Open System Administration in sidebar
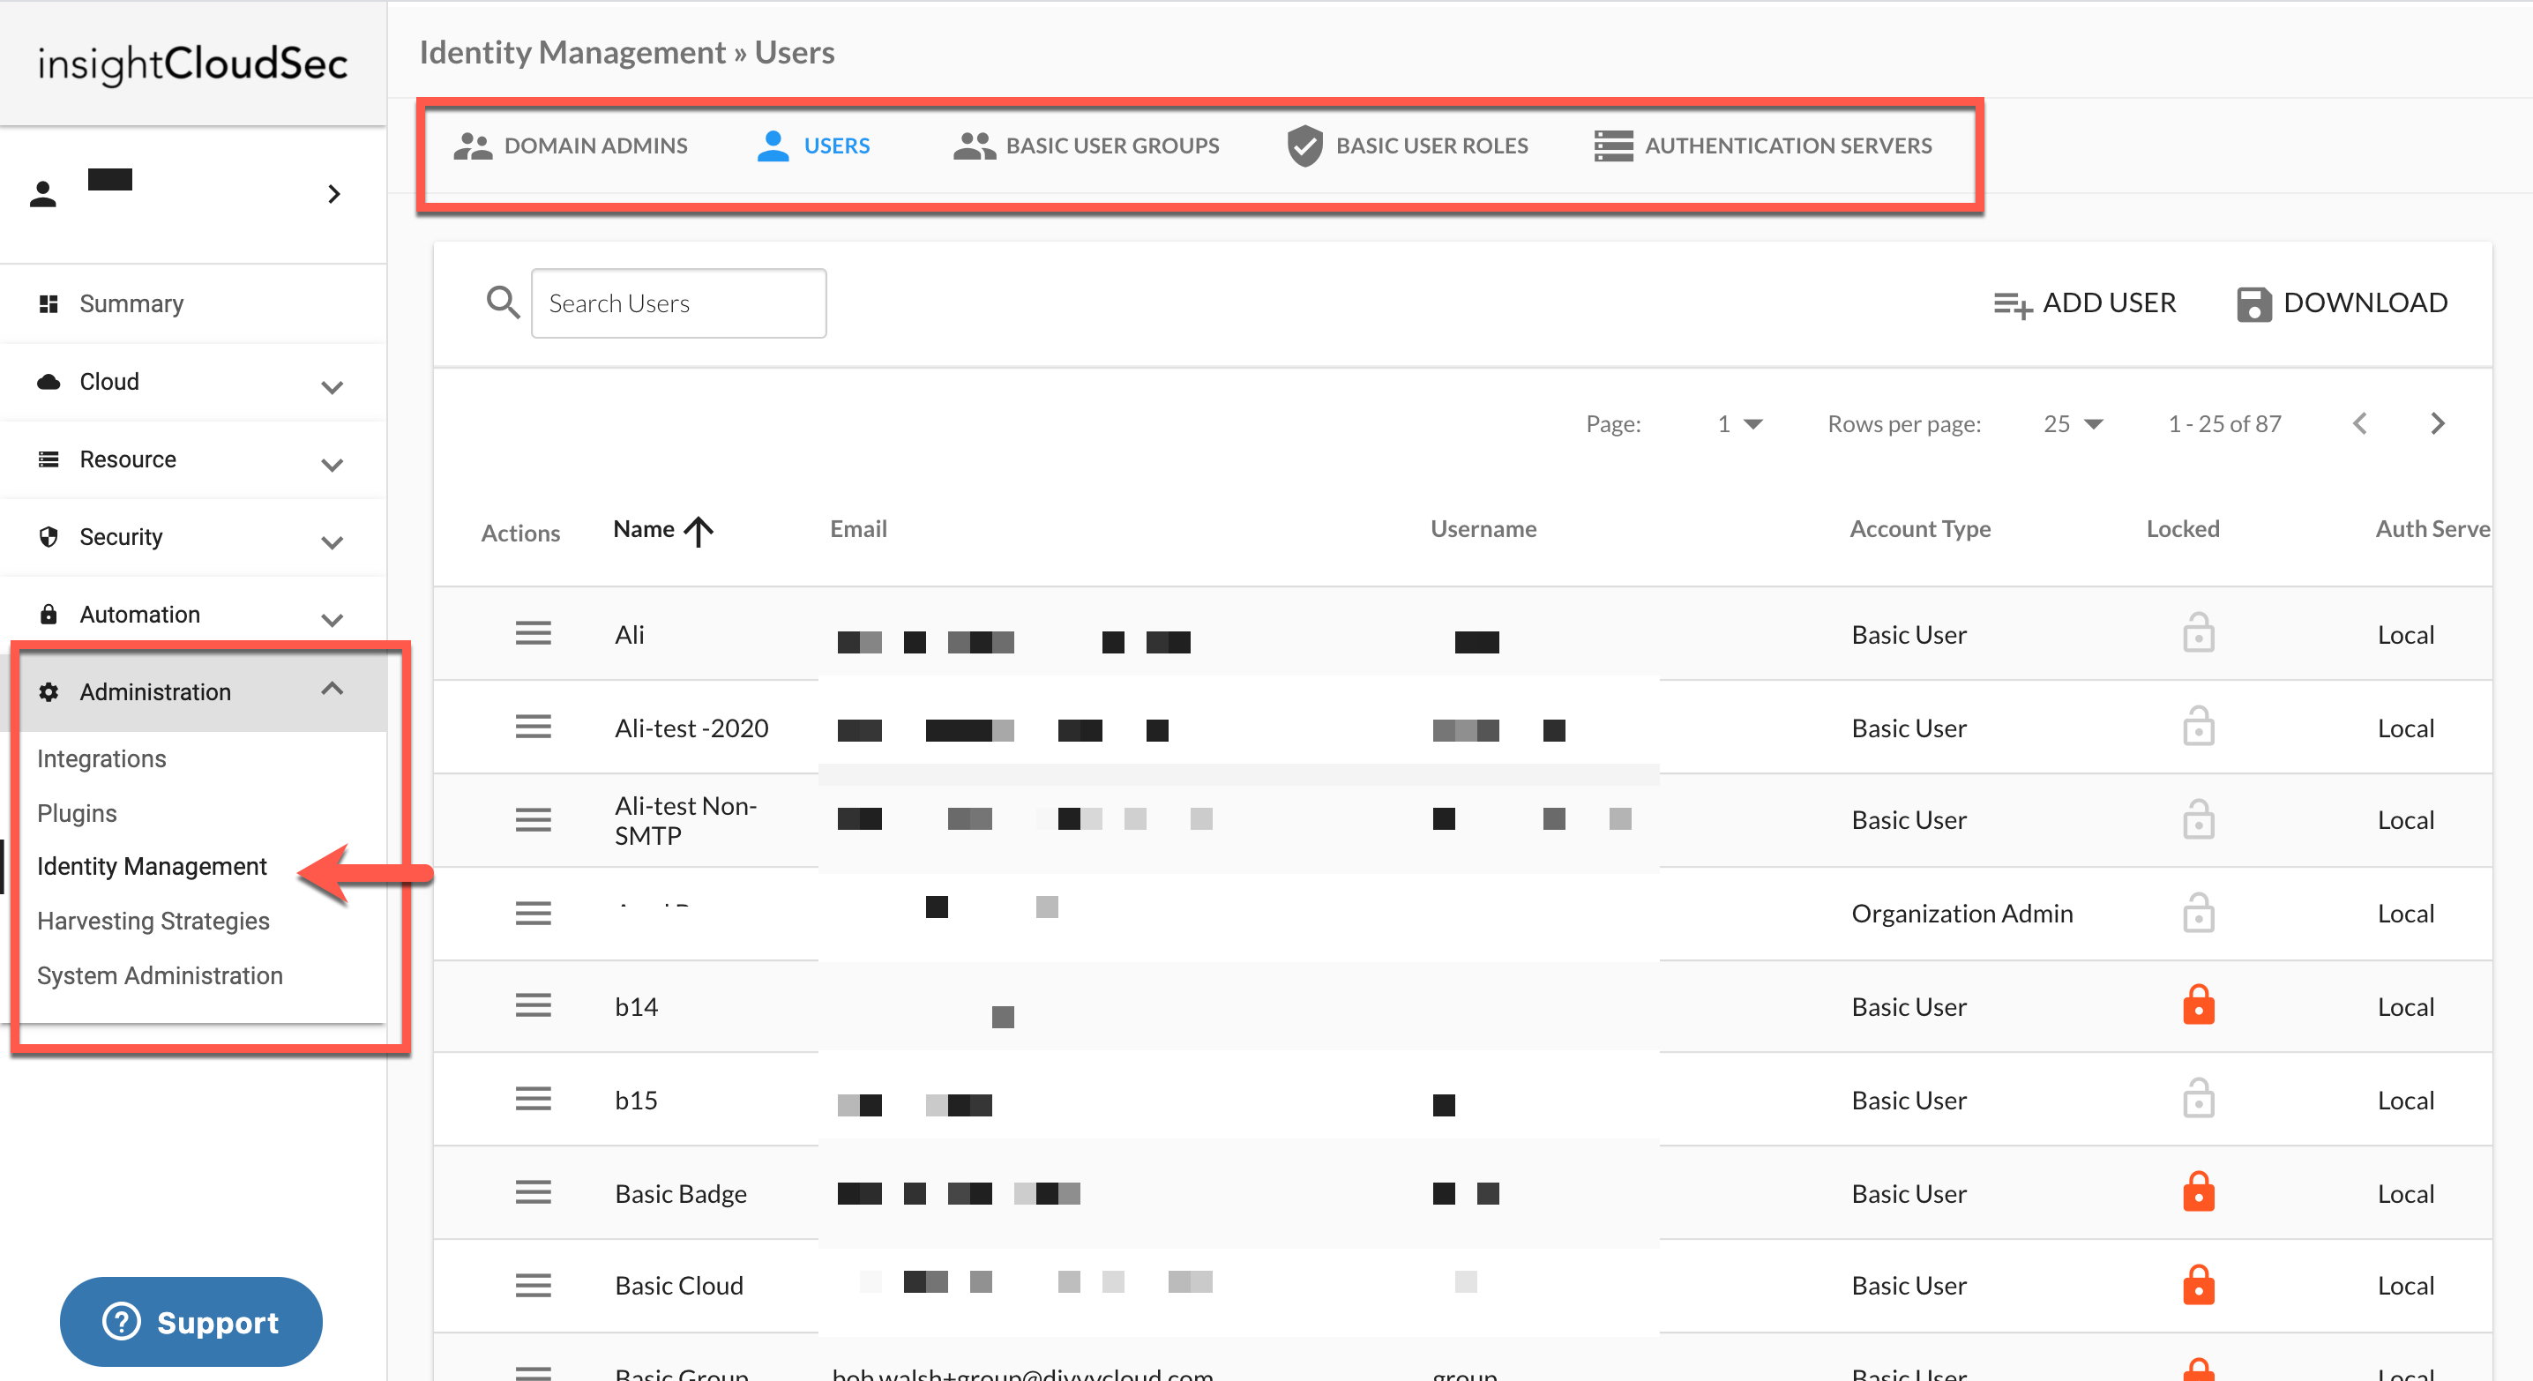 [x=160, y=975]
